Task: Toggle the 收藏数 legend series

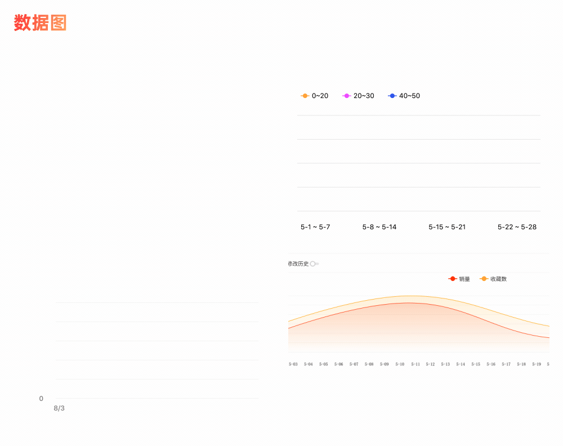Action: 493,279
